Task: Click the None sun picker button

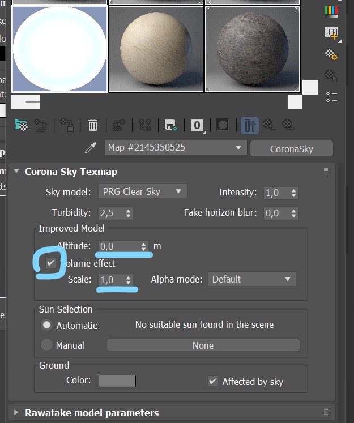Action: pos(203,345)
